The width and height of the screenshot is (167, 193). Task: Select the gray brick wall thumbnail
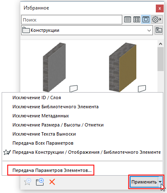(54, 67)
